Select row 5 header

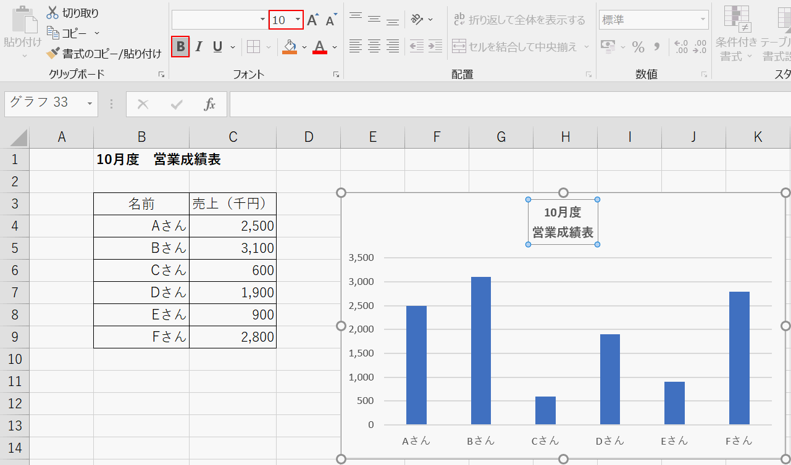pyautogui.click(x=15, y=249)
